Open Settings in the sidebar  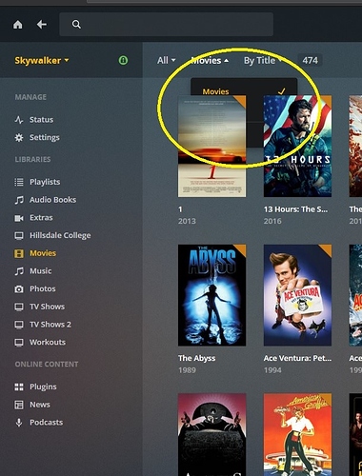[x=45, y=137]
